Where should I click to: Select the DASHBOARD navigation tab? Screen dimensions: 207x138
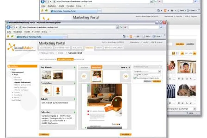pyautogui.click(x=46, y=48)
